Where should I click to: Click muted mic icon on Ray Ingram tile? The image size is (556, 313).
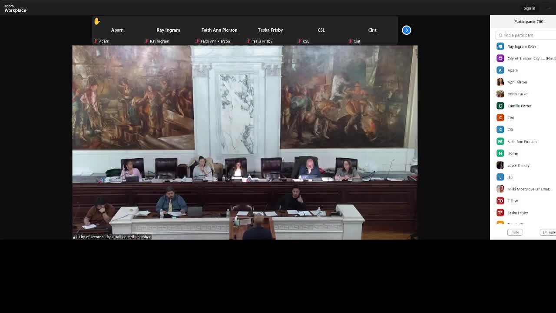pos(146,41)
